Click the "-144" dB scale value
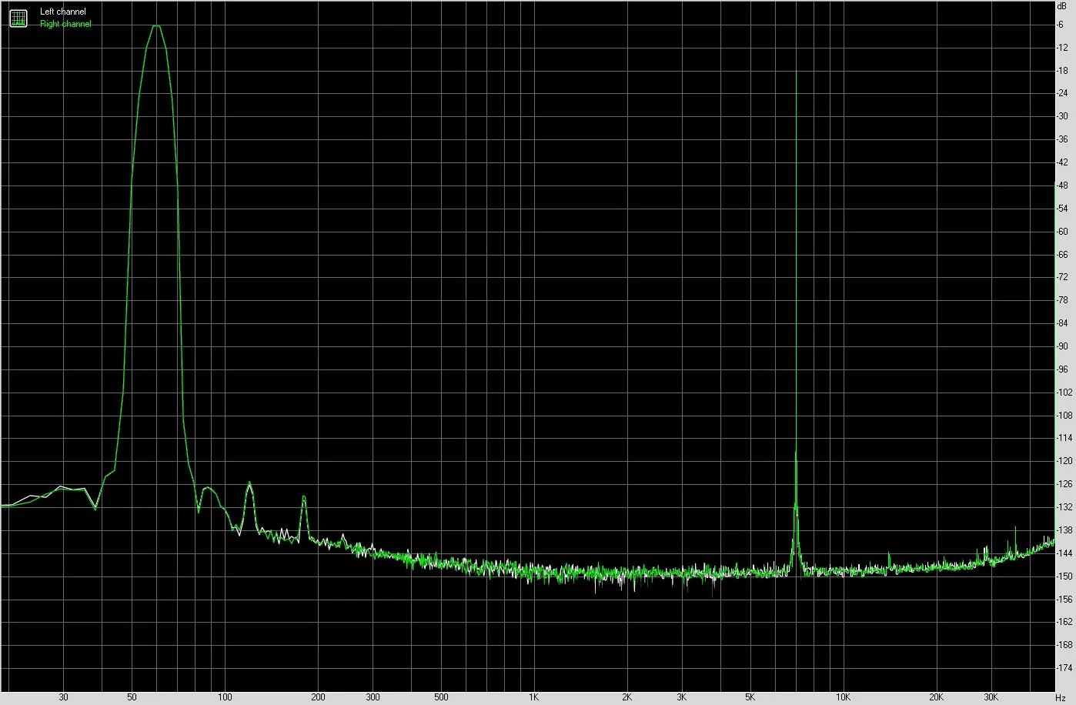This screenshot has width=1076, height=705. 1064,553
